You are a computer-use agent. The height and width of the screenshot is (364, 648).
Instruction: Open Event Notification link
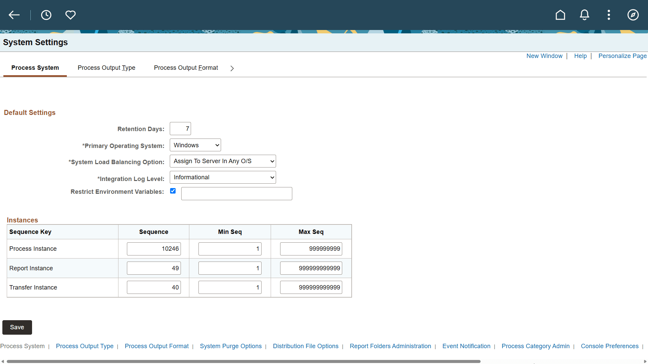(466, 346)
